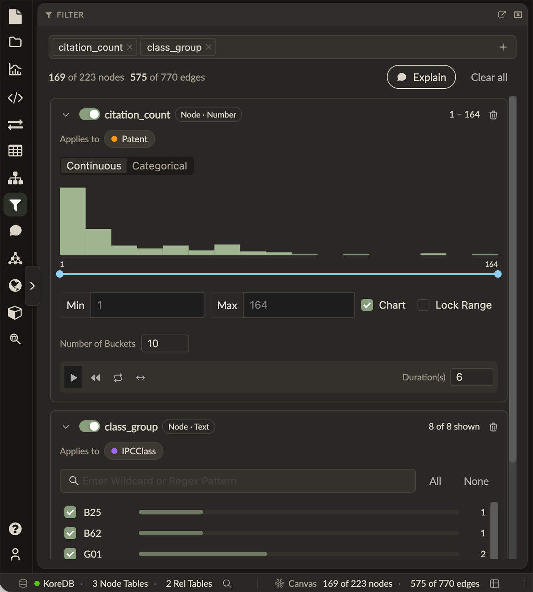Click the minimum range slider handle
The height and width of the screenshot is (592, 533).
click(x=60, y=274)
